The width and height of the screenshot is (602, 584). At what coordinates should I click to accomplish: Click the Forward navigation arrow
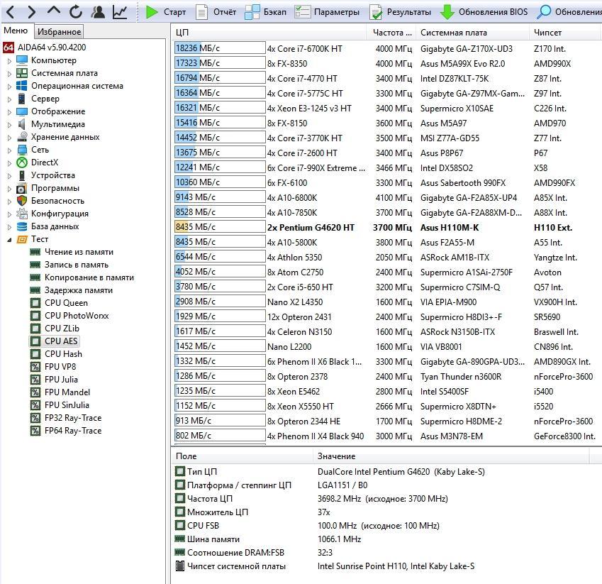coord(32,12)
